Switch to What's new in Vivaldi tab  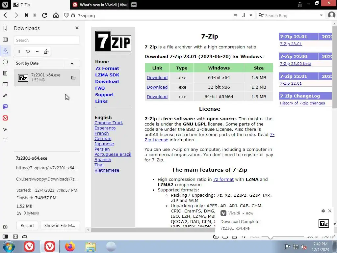click(x=100, y=5)
